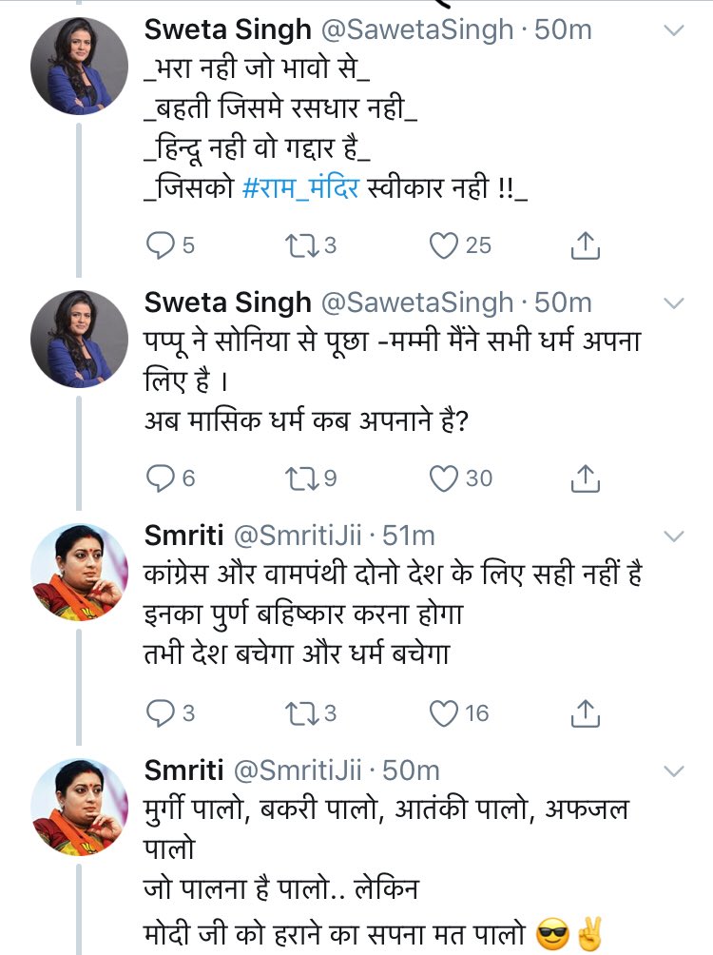The height and width of the screenshot is (955, 713).
Task: Retweet the Sweta Singh tweet with 3 retweets
Action: [301, 245]
